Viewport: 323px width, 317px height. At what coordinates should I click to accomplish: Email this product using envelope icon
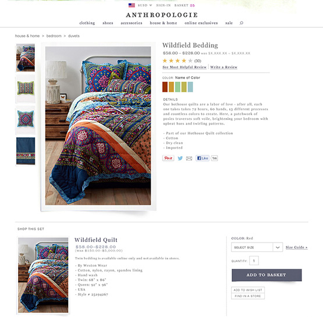(x=189, y=158)
